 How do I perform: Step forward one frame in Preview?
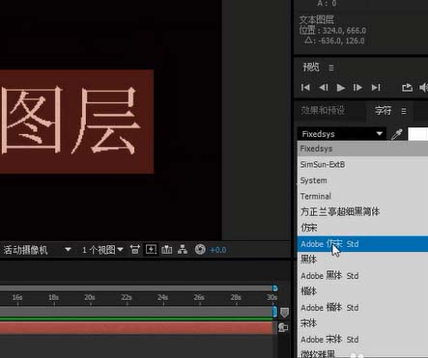click(x=357, y=88)
